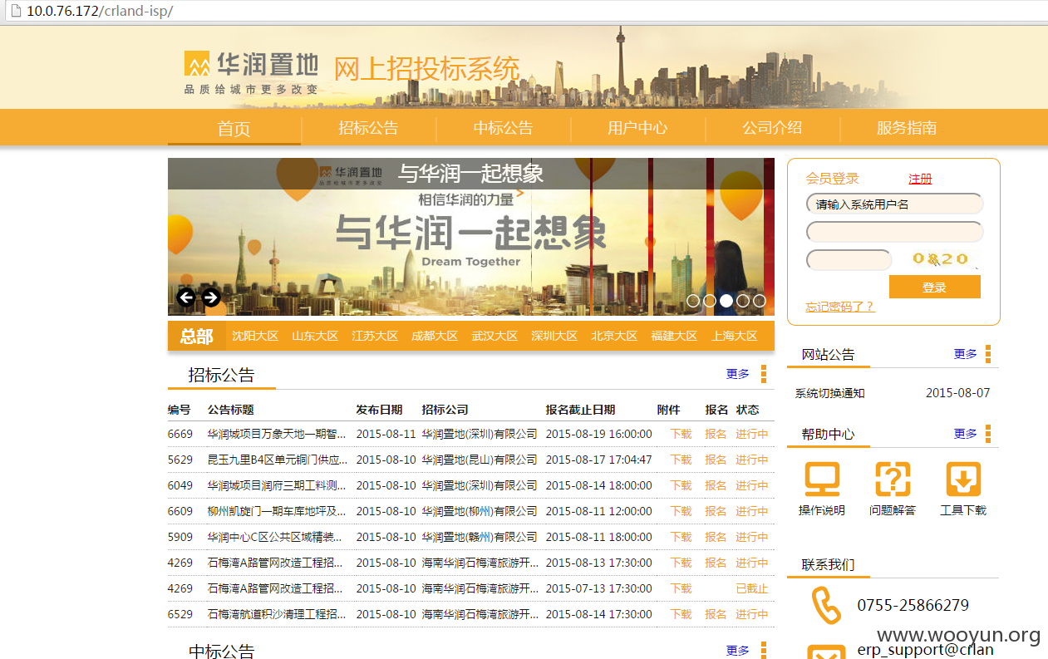Select the first banner slide dot
Screen dimensions: 1048x659
(x=693, y=301)
